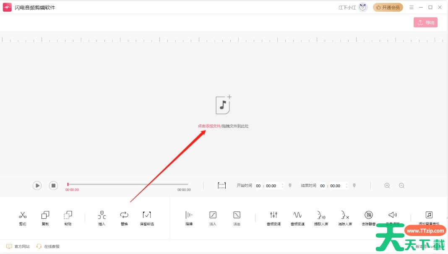This screenshot has width=448, height=254.
Task: Zoom in on the waveform timeline
Action: (387, 185)
